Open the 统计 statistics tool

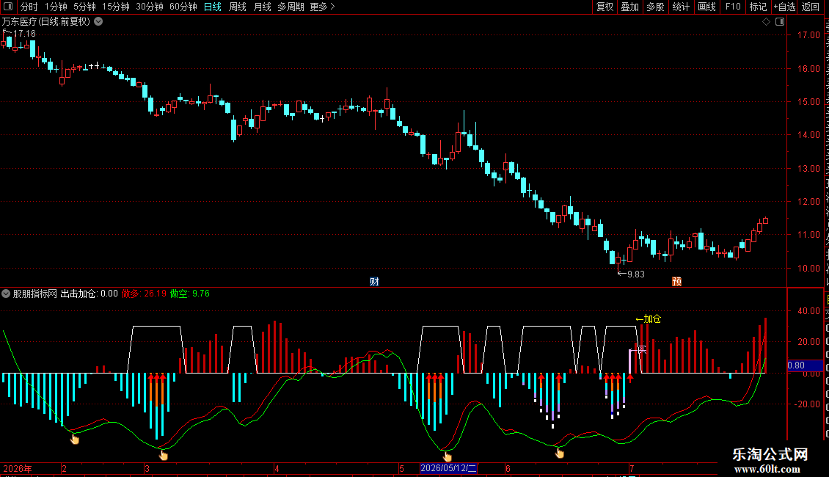click(x=681, y=7)
